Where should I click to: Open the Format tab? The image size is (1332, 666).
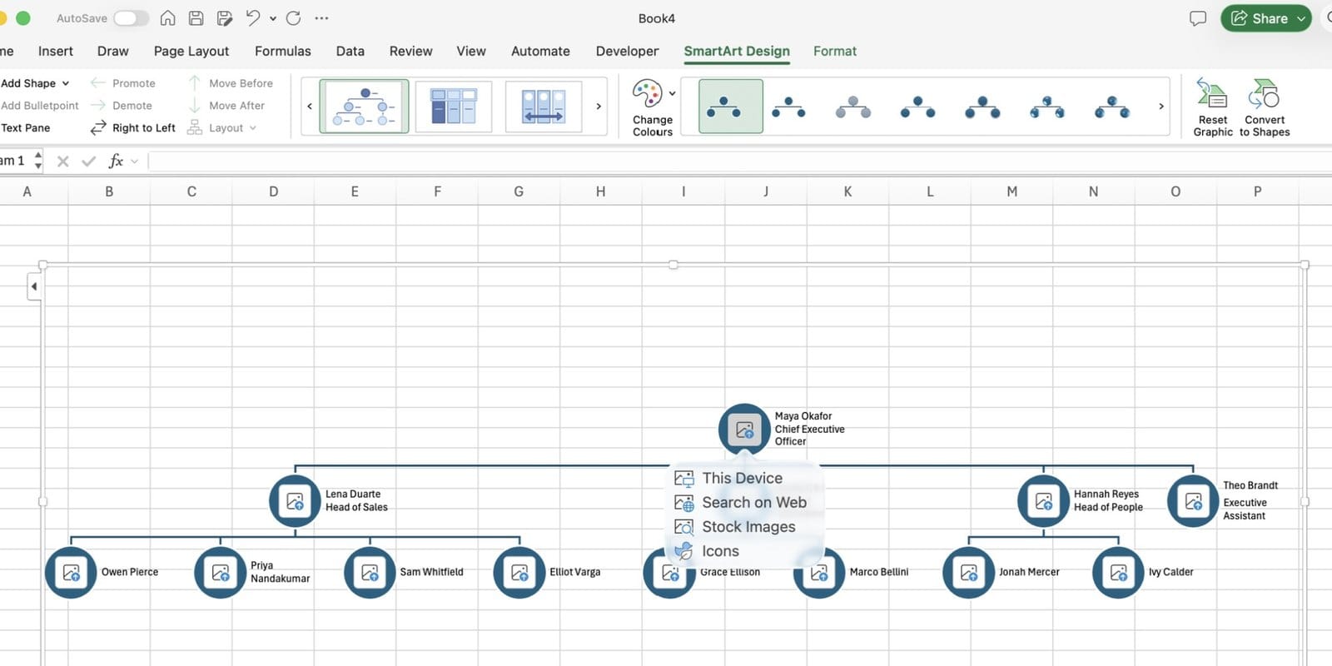coord(835,51)
